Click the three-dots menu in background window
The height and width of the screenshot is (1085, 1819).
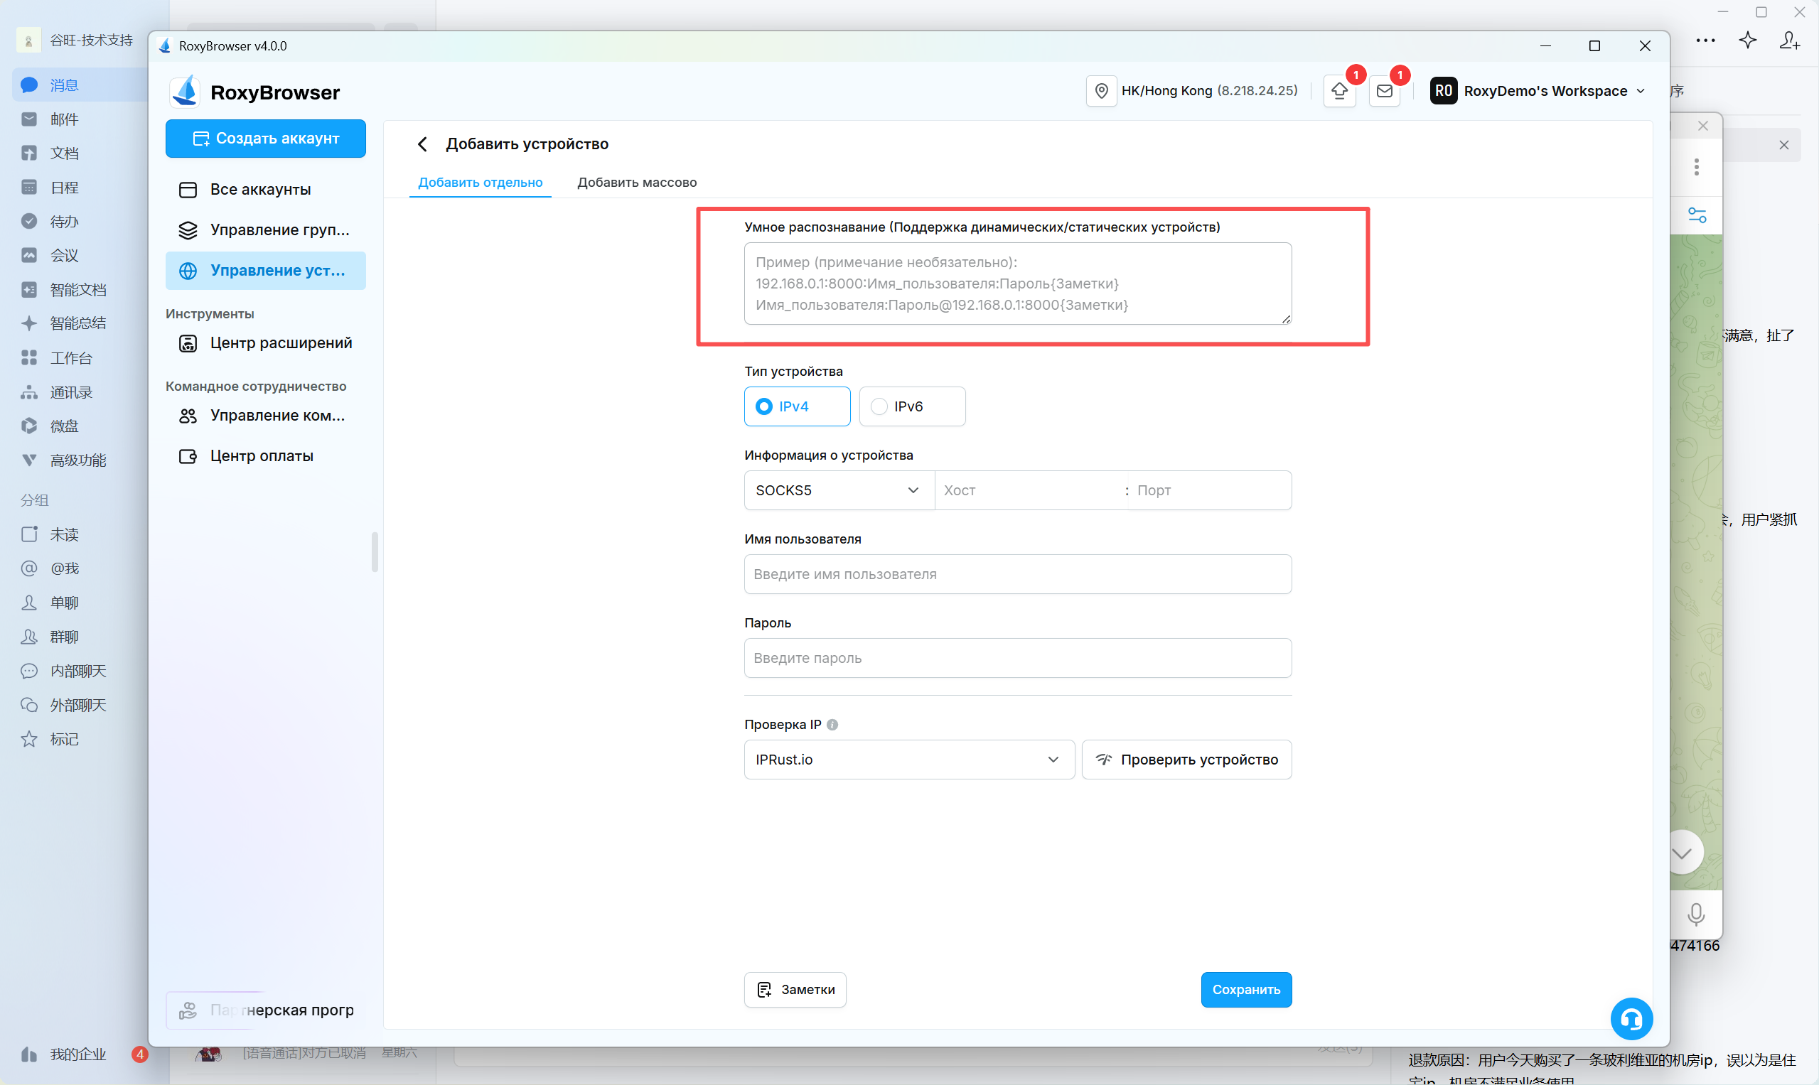(x=1705, y=41)
